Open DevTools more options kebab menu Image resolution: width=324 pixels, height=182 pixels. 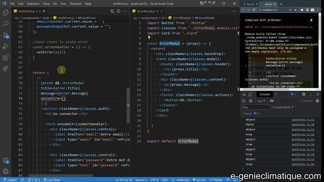310,95
